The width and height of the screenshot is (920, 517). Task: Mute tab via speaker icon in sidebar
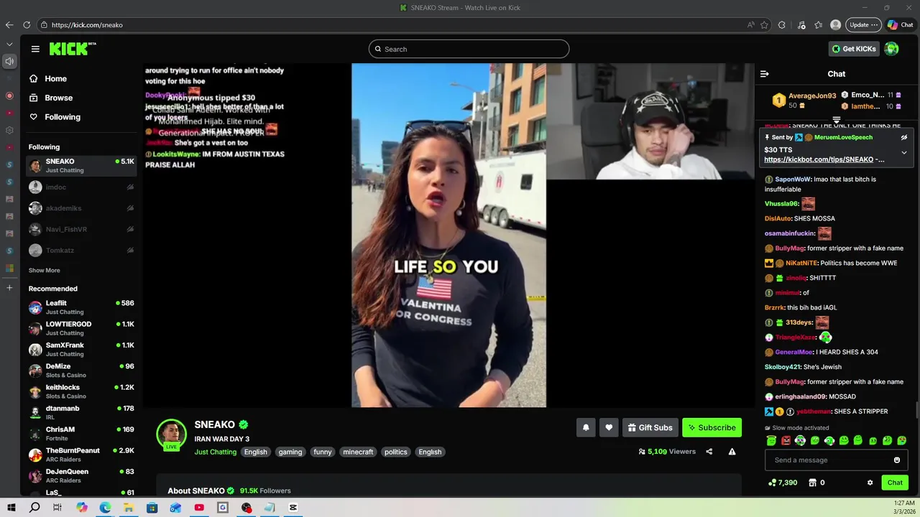click(9, 61)
